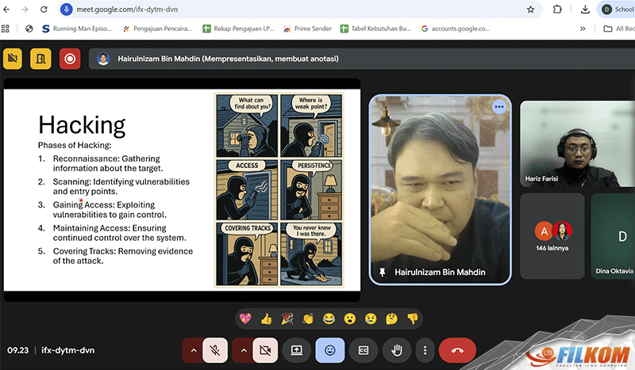Screen dimensions: 635x370
Task: Toggle the camera off button
Action: pos(264,349)
